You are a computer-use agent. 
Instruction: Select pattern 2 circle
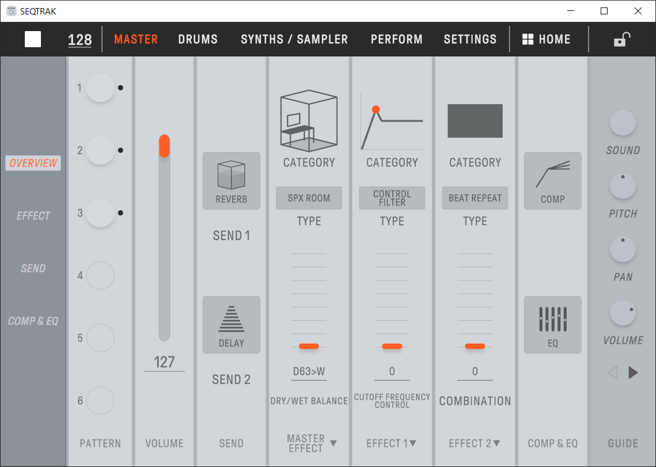click(100, 150)
